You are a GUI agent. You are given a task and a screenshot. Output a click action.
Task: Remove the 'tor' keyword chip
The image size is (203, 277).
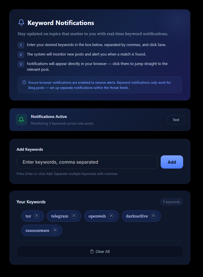(37, 216)
